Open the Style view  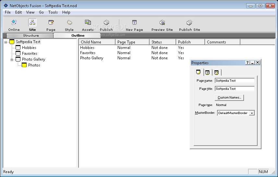click(x=69, y=25)
